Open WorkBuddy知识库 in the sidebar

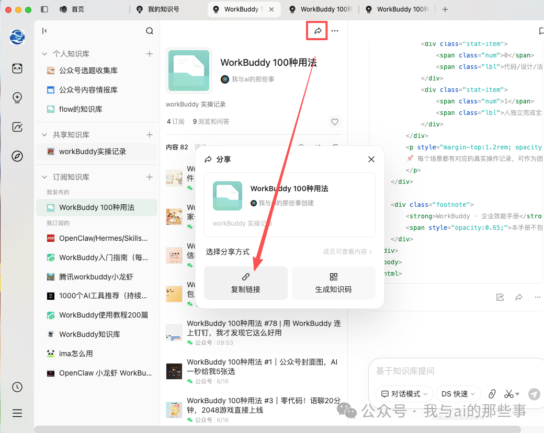pos(97,334)
